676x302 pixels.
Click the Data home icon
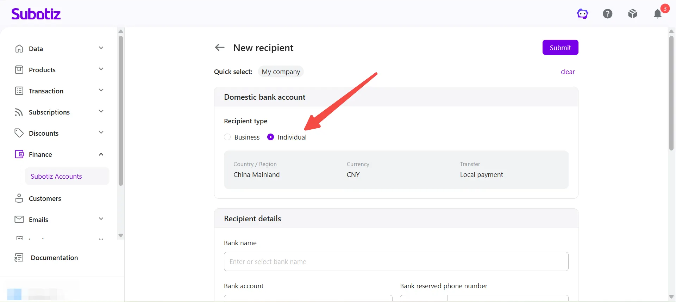click(x=19, y=48)
